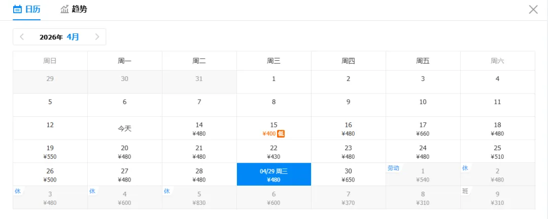This screenshot has height=219, width=548.
Task: Pick April 26 priced ¥500
Action: [x=50, y=174]
